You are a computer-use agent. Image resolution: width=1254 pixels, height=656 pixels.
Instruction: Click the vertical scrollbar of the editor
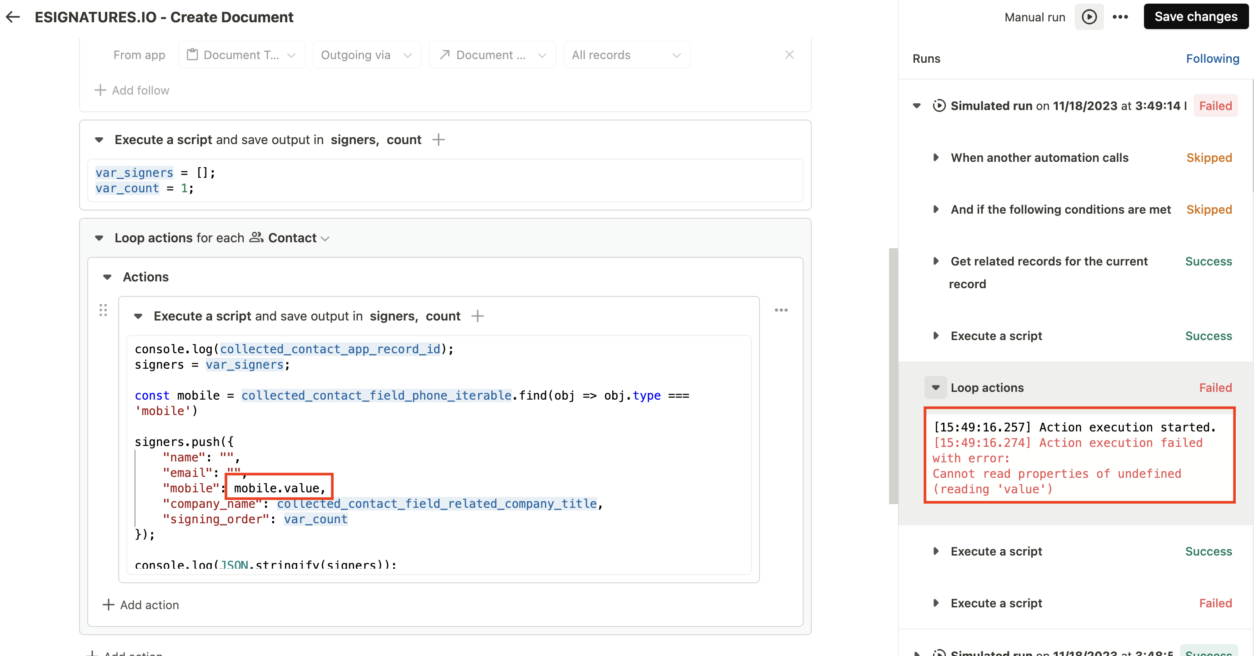(893, 376)
